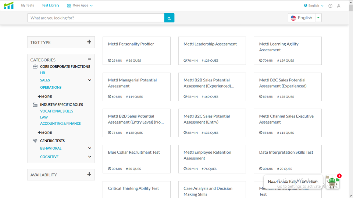Click the magnifier search button
The image size is (353, 198).
(169, 18)
